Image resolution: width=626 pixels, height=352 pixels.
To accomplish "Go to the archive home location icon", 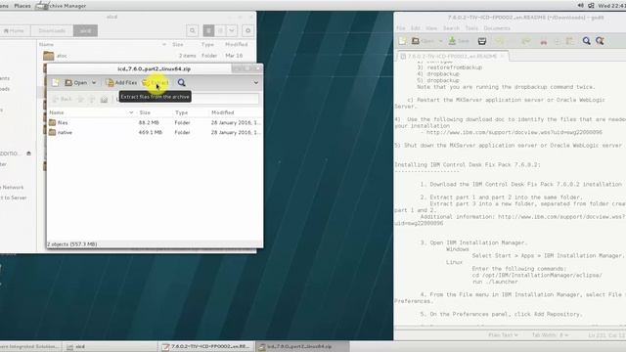I will point(105,100).
